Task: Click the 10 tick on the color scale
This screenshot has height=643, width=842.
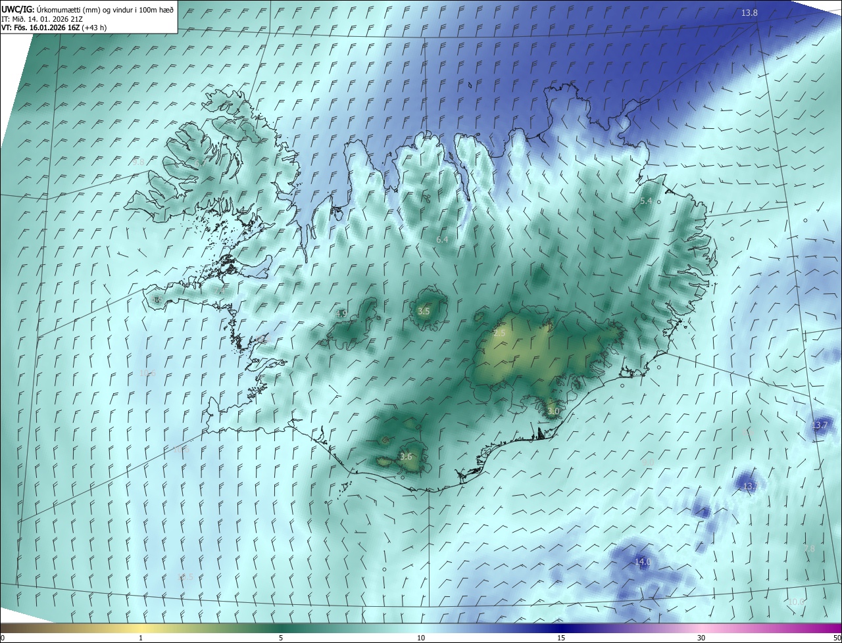Action: (421, 638)
